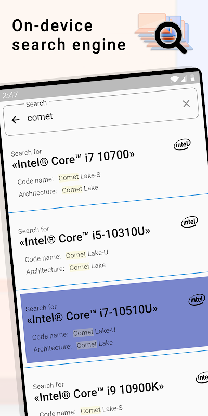Select "Comet Lake-S" code name of i7 10700
This screenshot has width=208, height=416.
click(80, 177)
